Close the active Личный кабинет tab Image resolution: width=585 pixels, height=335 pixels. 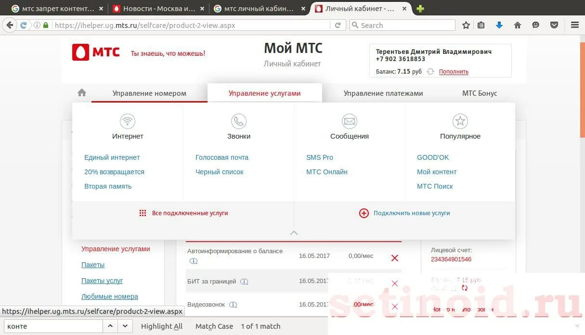pos(404,9)
